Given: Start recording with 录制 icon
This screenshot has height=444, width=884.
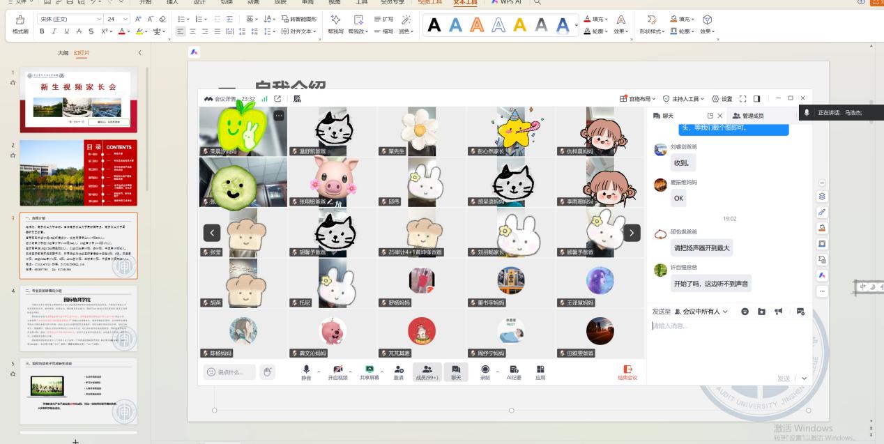Looking at the screenshot, I should click(x=485, y=372).
